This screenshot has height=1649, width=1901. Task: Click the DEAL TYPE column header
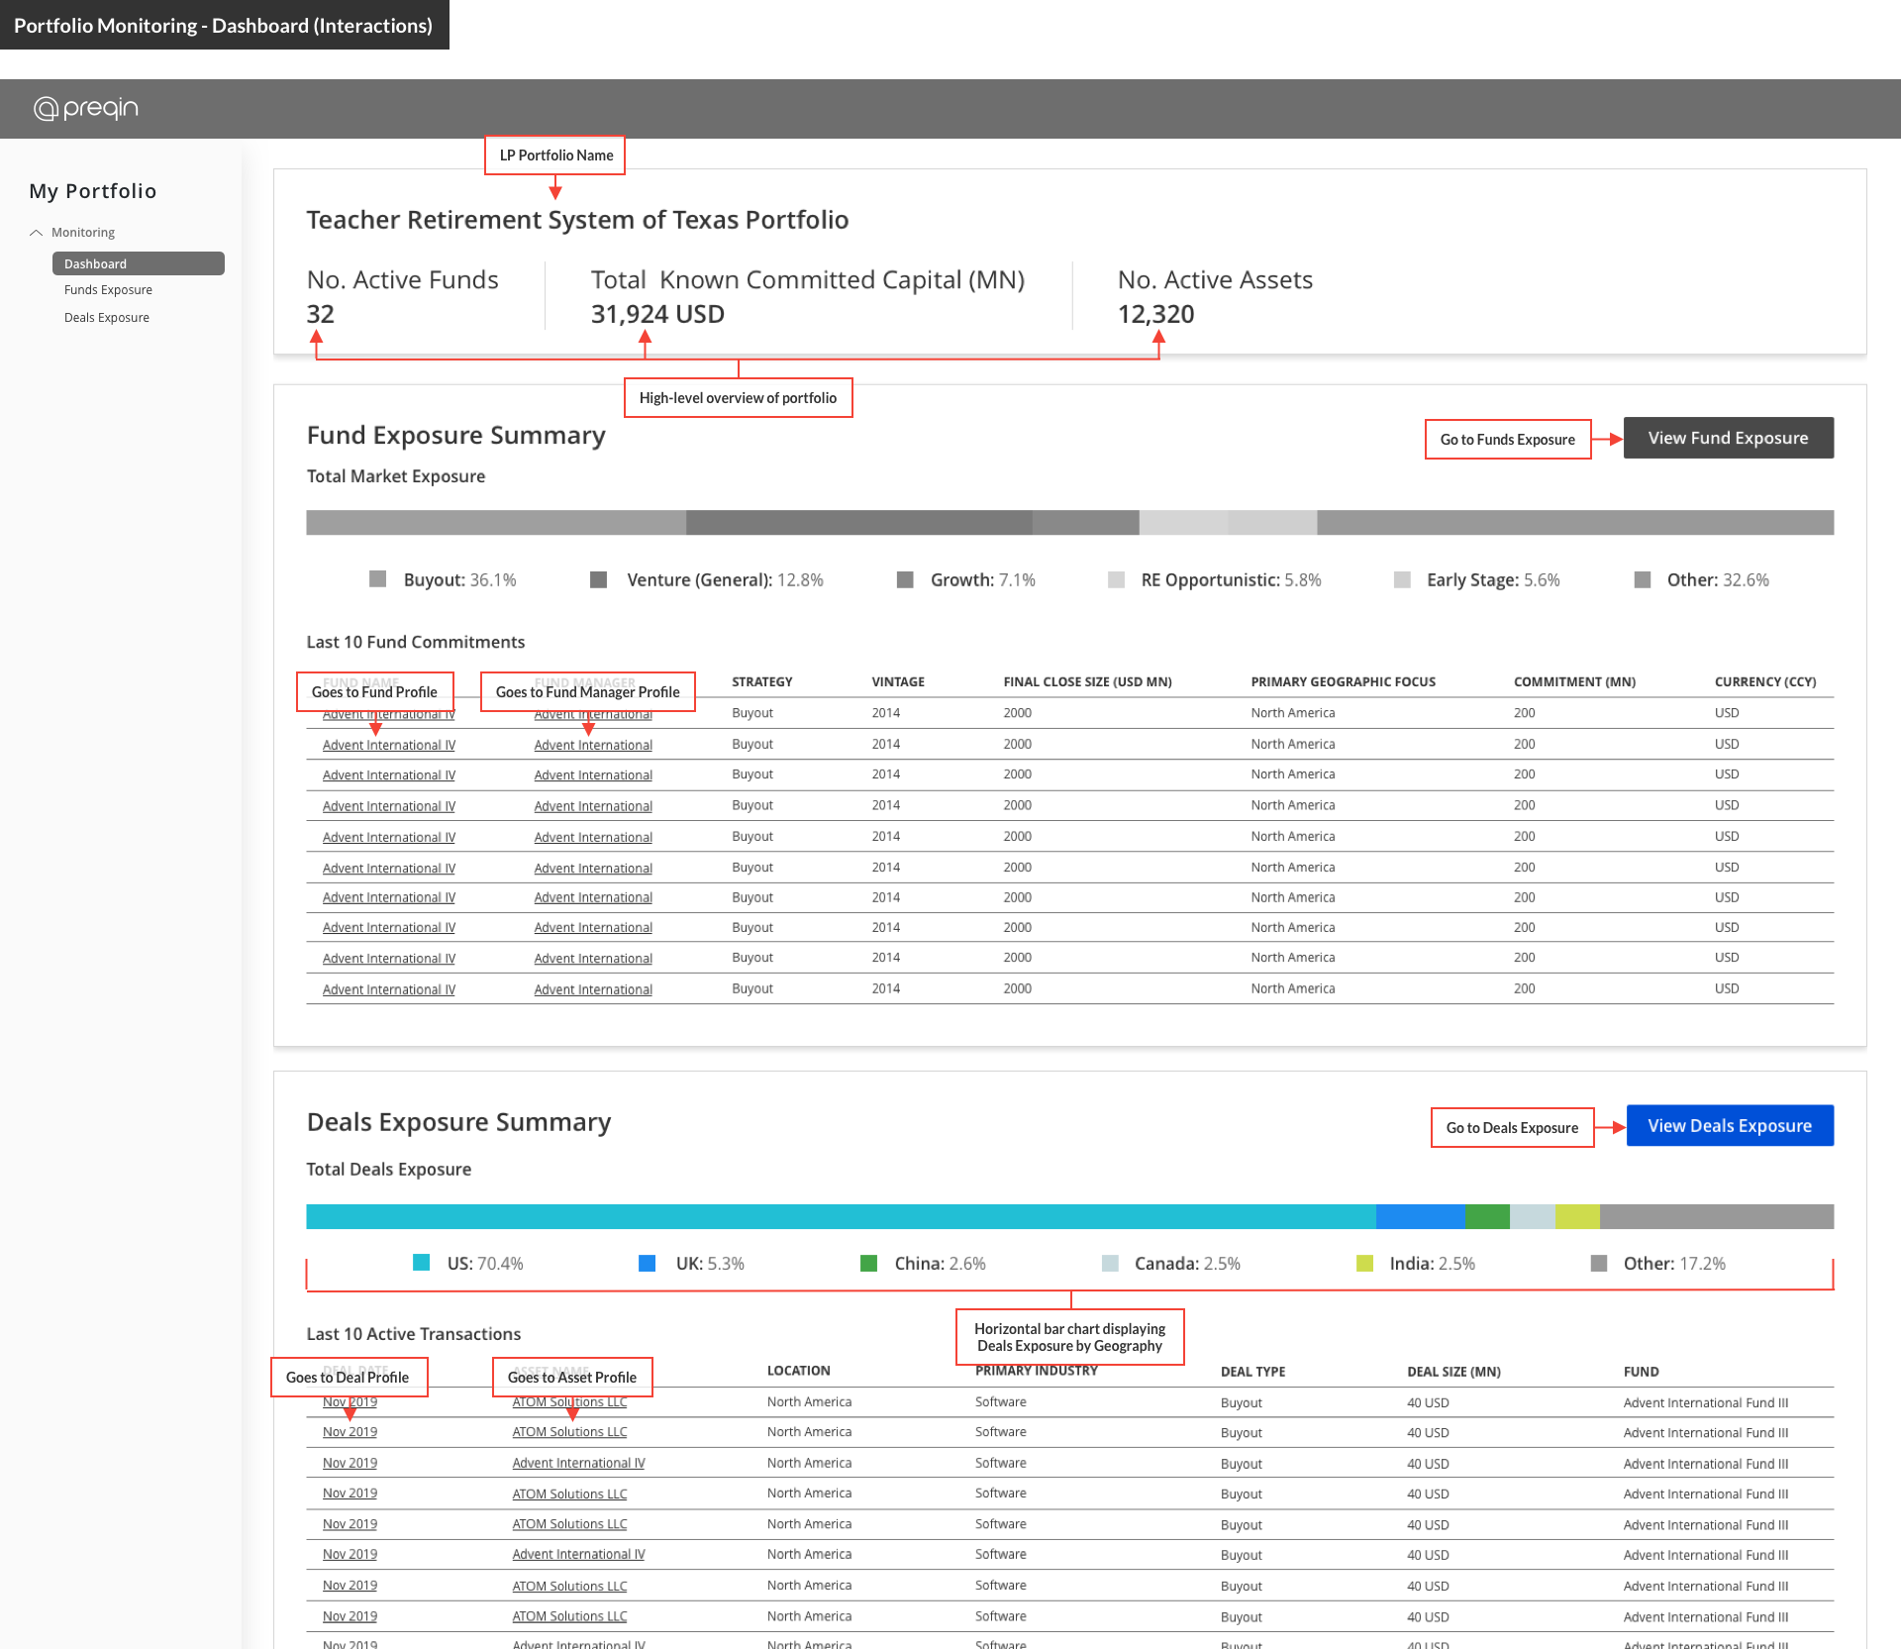[x=1252, y=1373]
